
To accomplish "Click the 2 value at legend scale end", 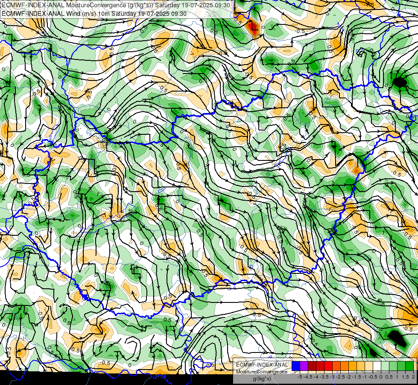I will click(x=413, y=377).
